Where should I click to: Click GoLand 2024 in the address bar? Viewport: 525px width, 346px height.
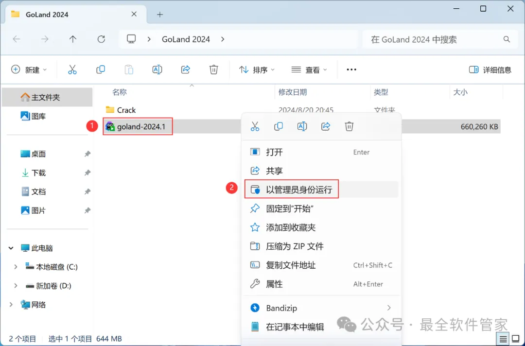tap(186, 39)
